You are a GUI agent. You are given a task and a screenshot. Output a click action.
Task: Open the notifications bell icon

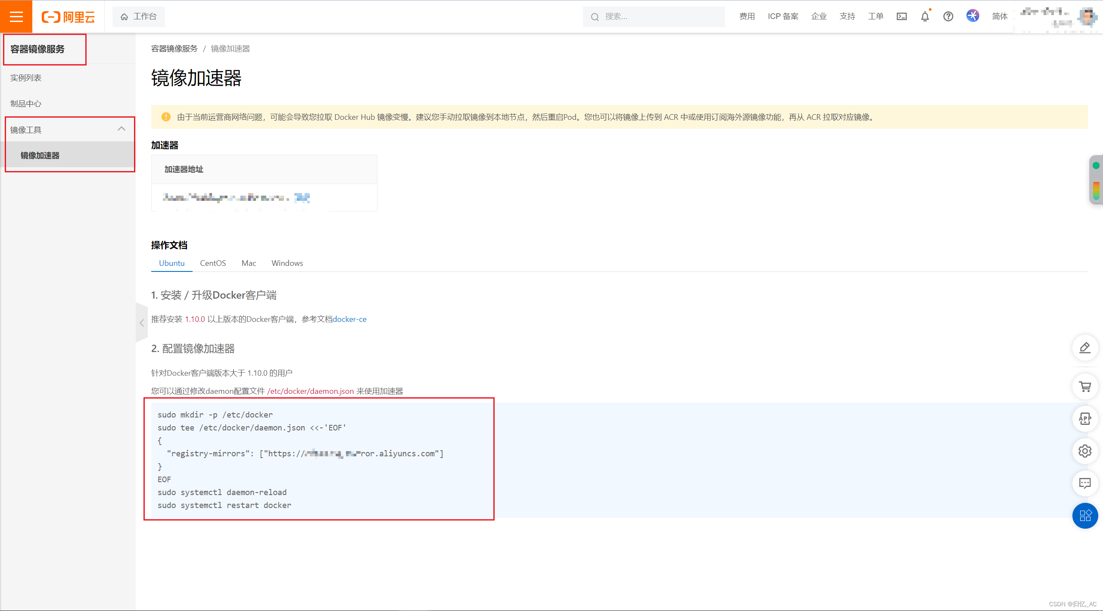pos(924,16)
